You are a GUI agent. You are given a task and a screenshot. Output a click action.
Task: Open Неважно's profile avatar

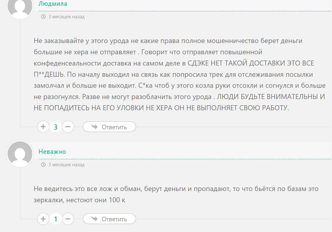[x=20, y=154]
